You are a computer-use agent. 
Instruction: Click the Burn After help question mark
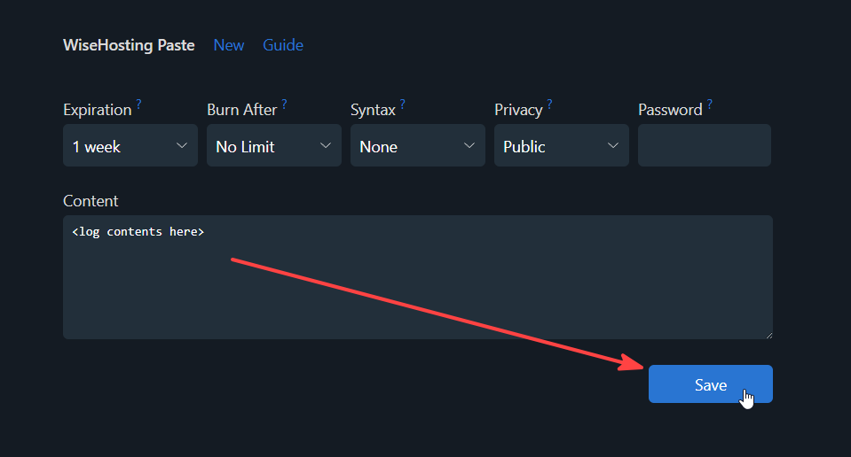coord(284,104)
